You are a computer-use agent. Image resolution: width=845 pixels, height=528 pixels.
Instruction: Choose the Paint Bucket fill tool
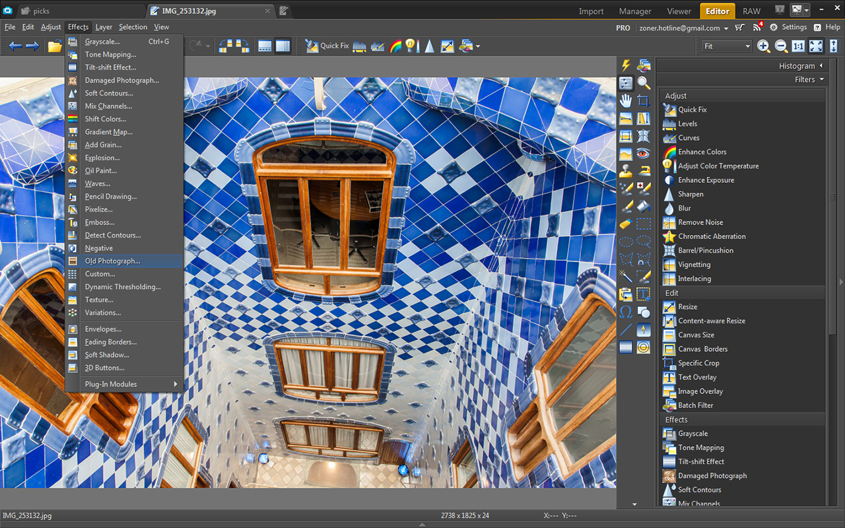tap(644, 207)
